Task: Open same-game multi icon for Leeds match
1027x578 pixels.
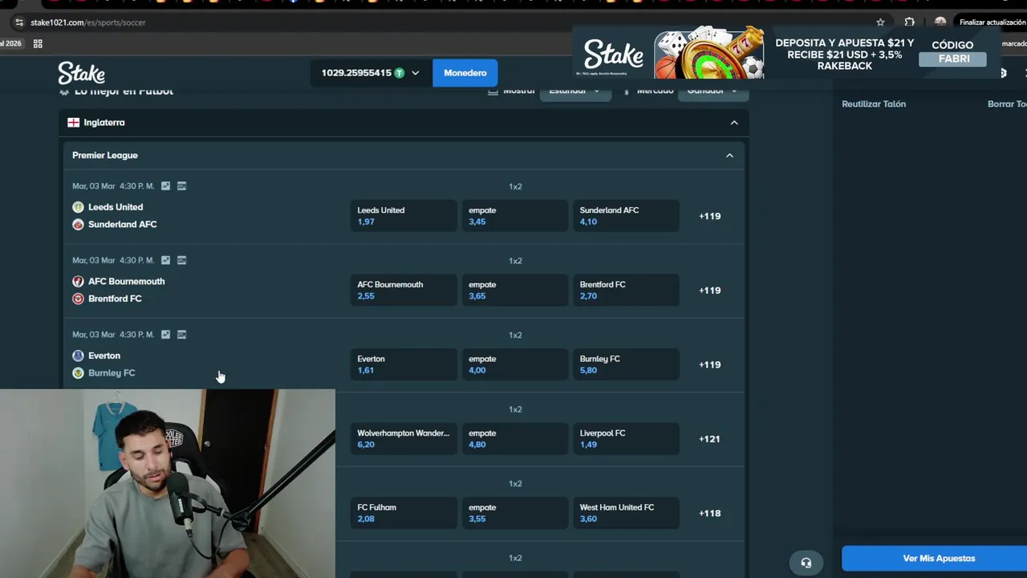Action: click(x=182, y=185)
